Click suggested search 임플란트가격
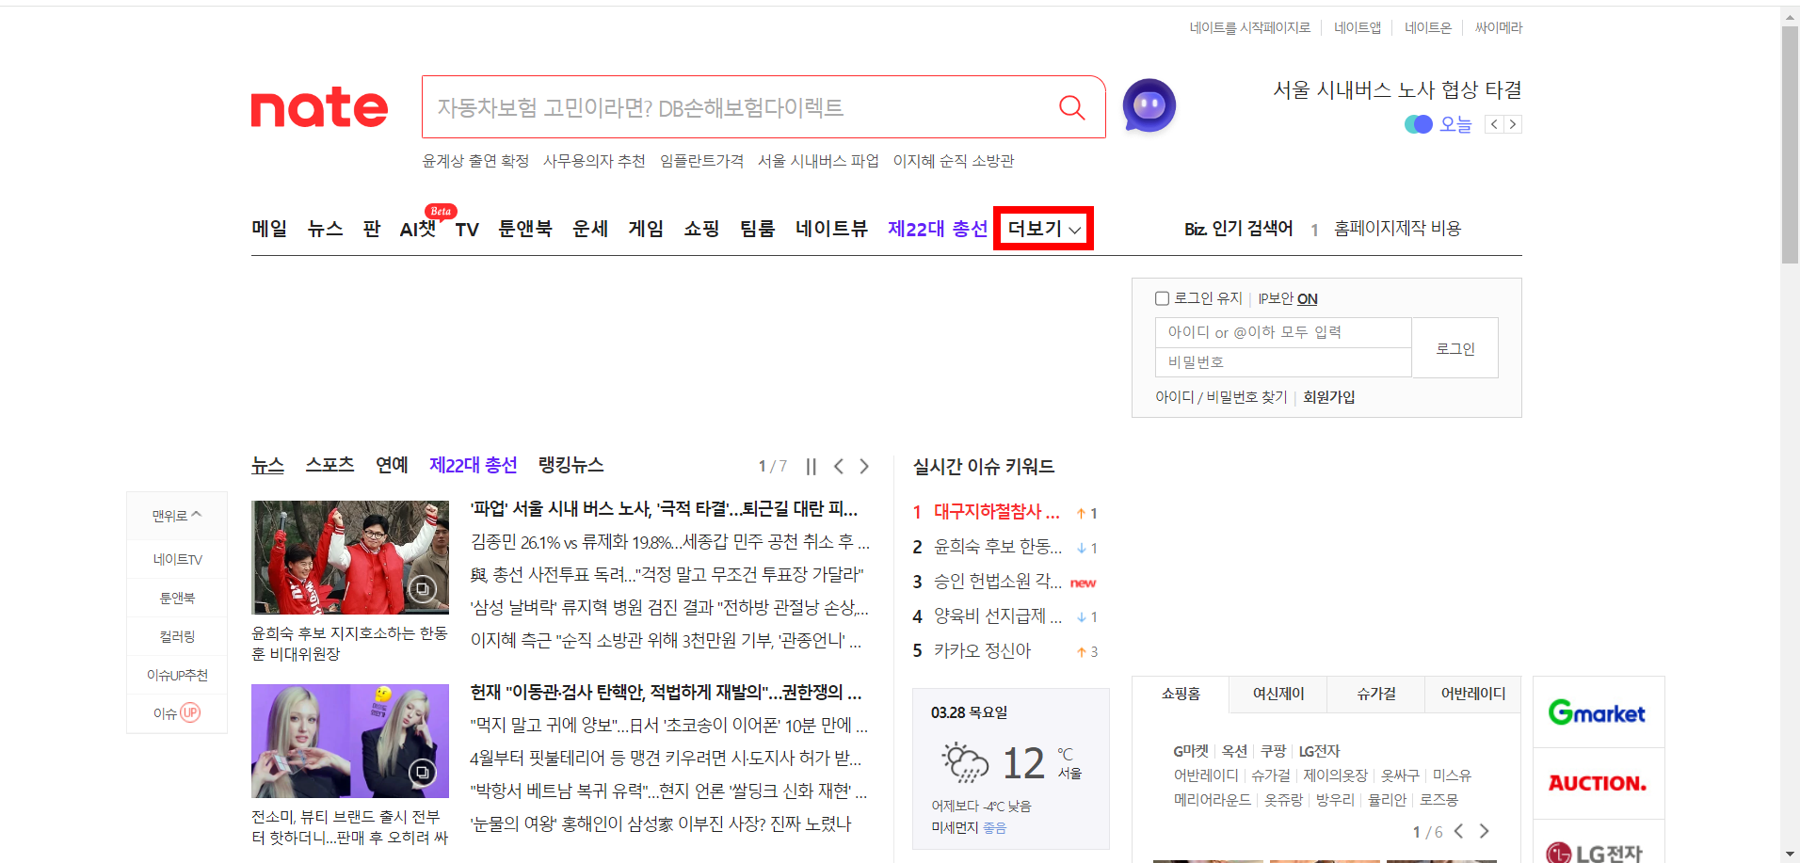The width and height of the screenshot is (1800, 863). click(701, 161)
